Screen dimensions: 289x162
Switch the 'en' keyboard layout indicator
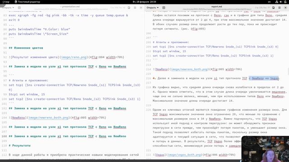click(x=269, y=2)
